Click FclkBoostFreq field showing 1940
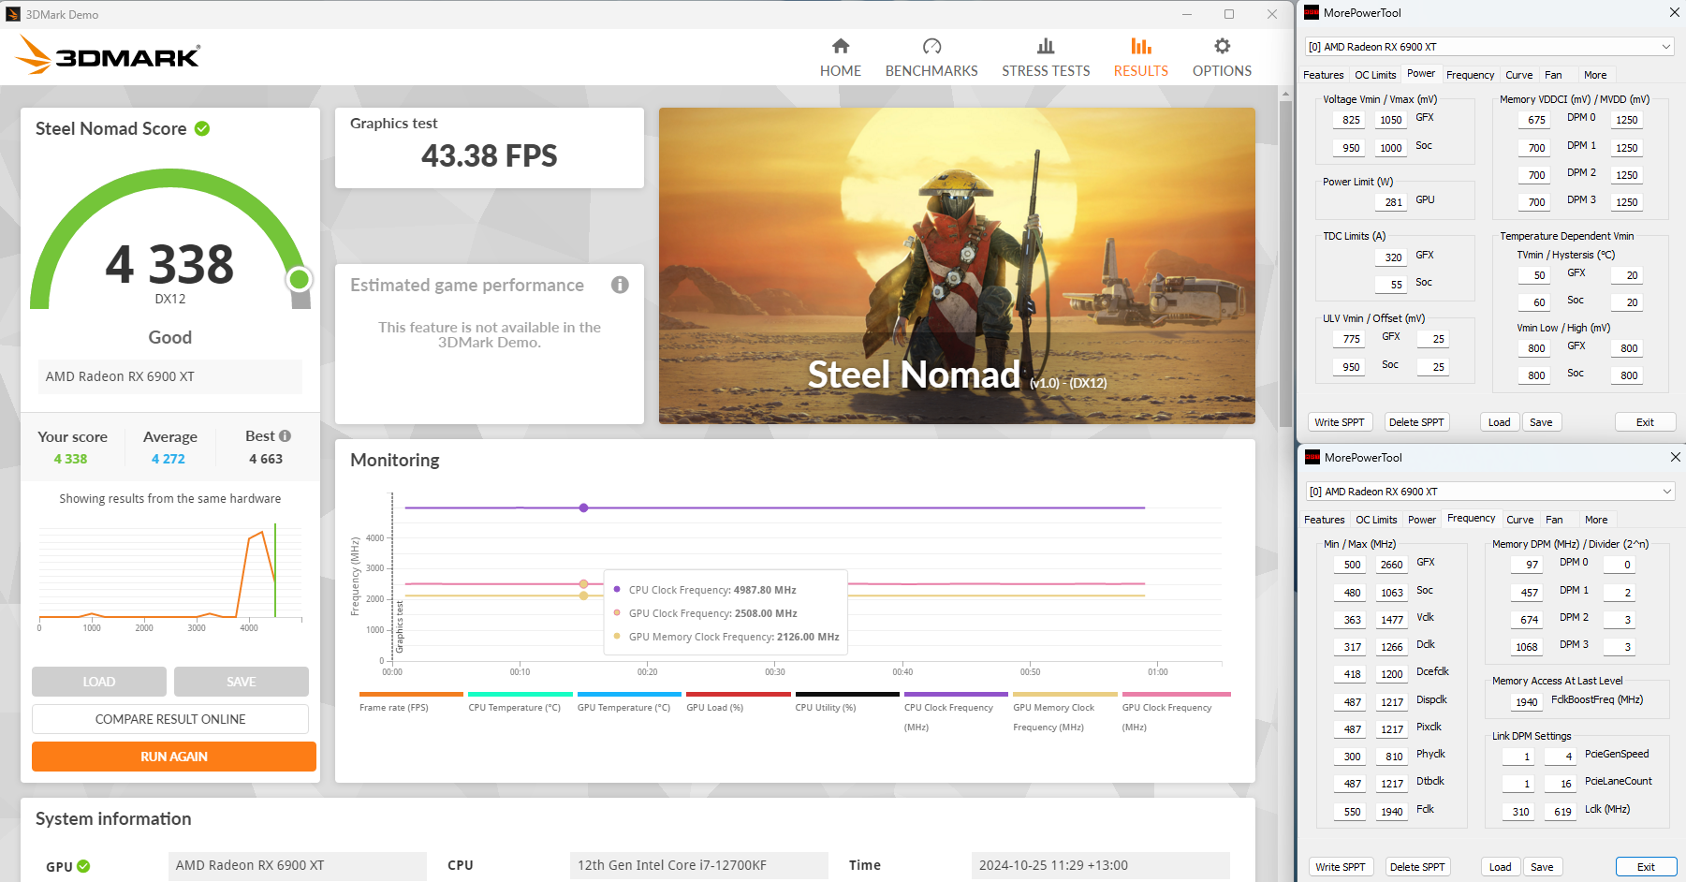The height and width of the screenshot is (882, 1686). tap(1526, 702)
